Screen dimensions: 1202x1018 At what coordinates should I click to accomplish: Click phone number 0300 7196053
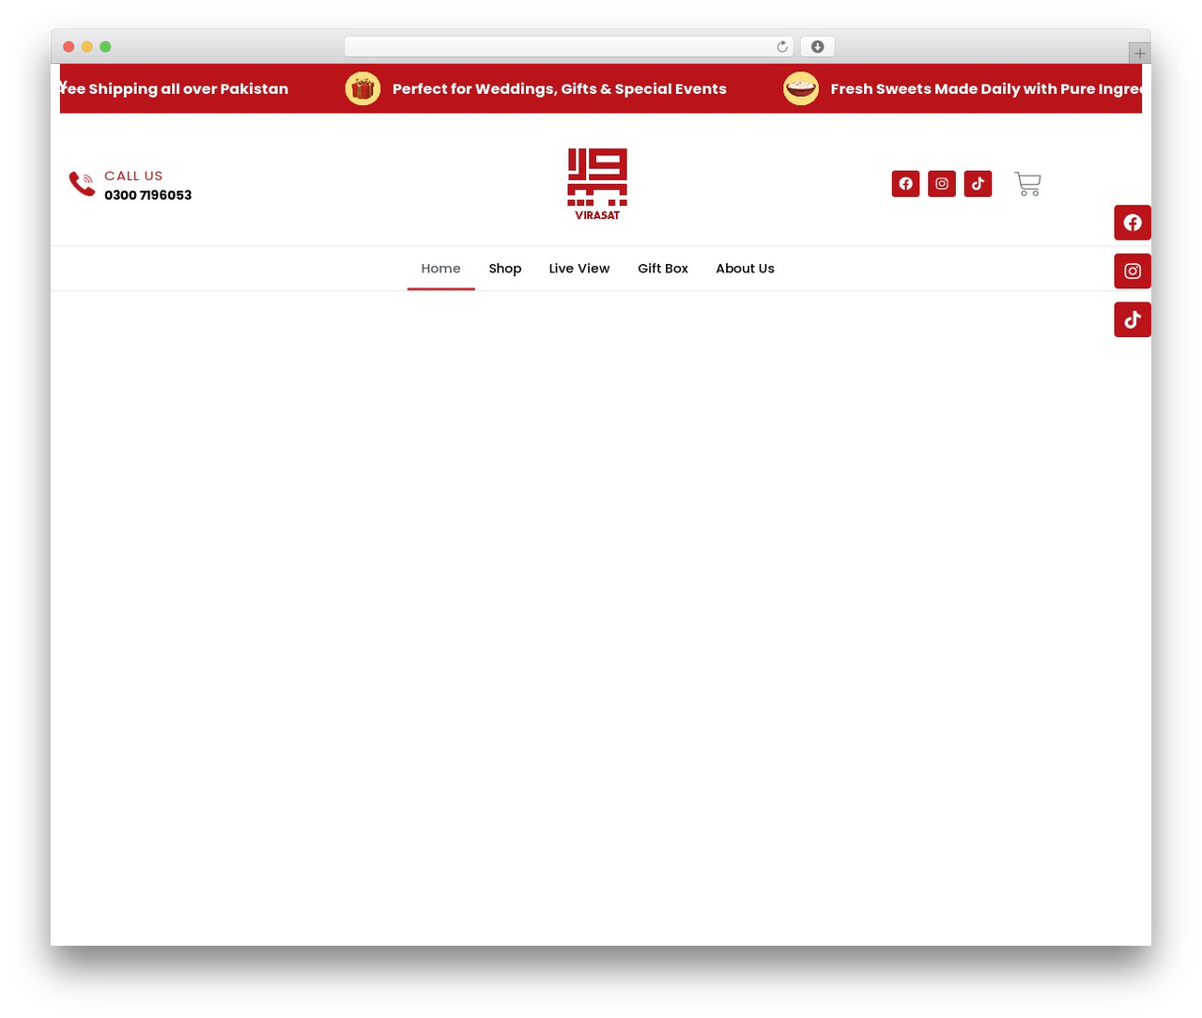coord(148,195)
